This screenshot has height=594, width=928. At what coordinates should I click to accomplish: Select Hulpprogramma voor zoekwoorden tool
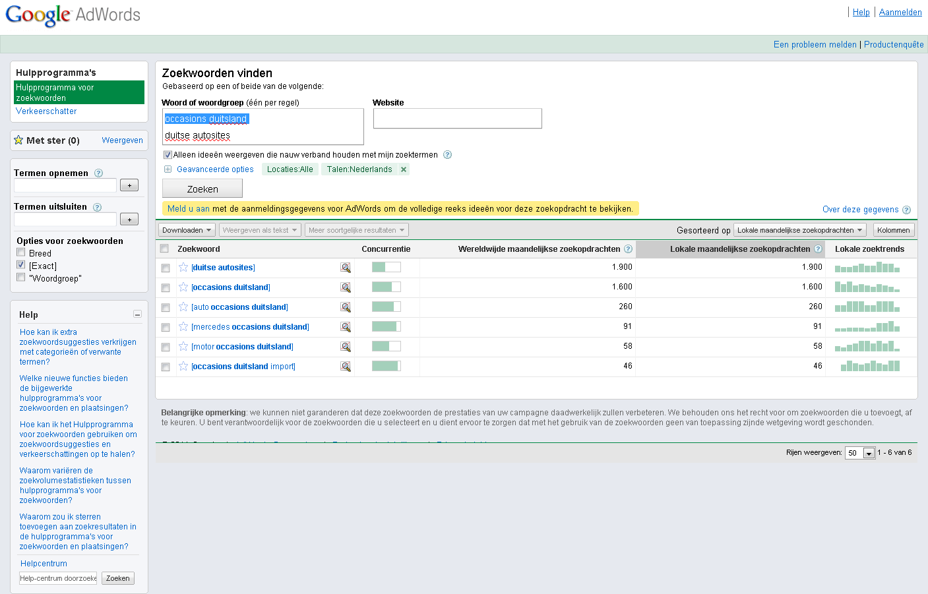pyautogui.click(x=79, y=92)
